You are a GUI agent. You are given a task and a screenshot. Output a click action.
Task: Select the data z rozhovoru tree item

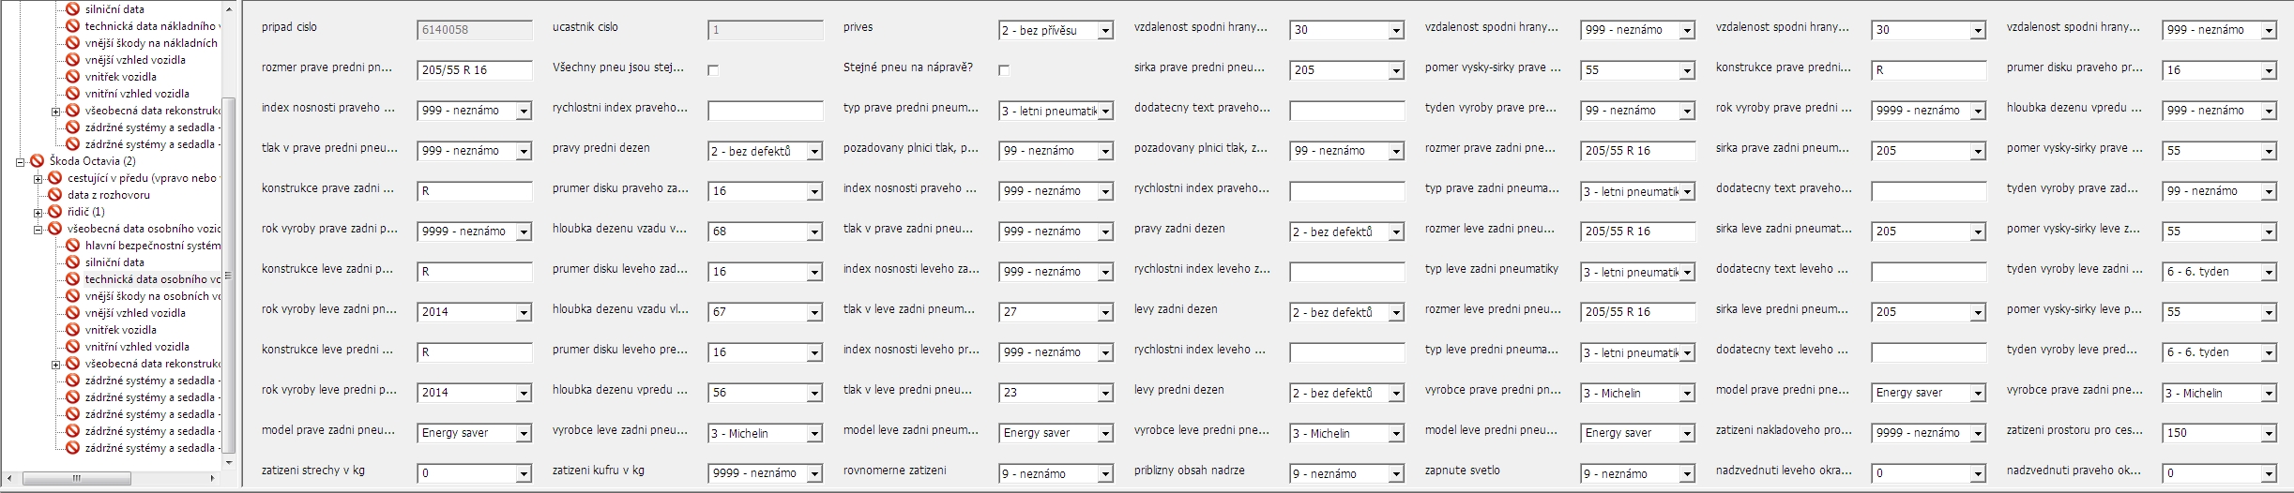(108, 195)
